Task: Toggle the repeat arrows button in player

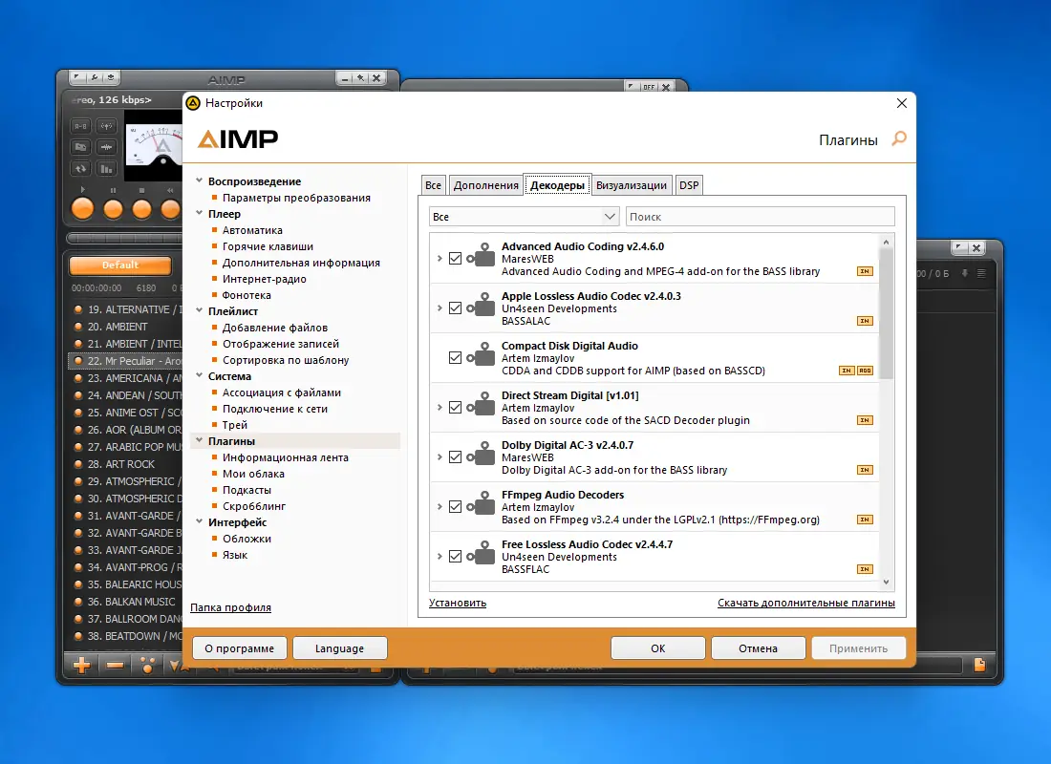Action: coord(80,168)
